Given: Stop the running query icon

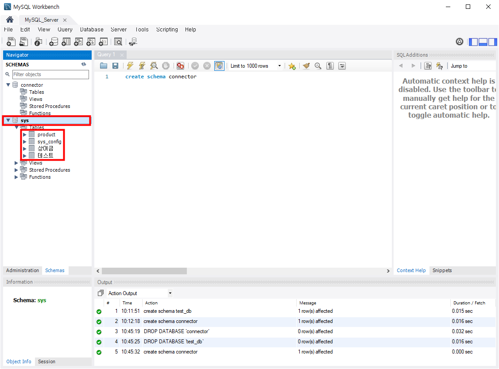Looking at the screenshot, I should (166, 66).
